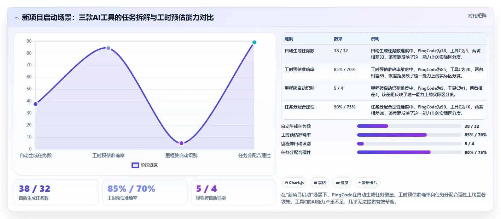Click the 数据卡片 tag chip
The width and height of the screenshot is (501, 219).
point(368,183)
